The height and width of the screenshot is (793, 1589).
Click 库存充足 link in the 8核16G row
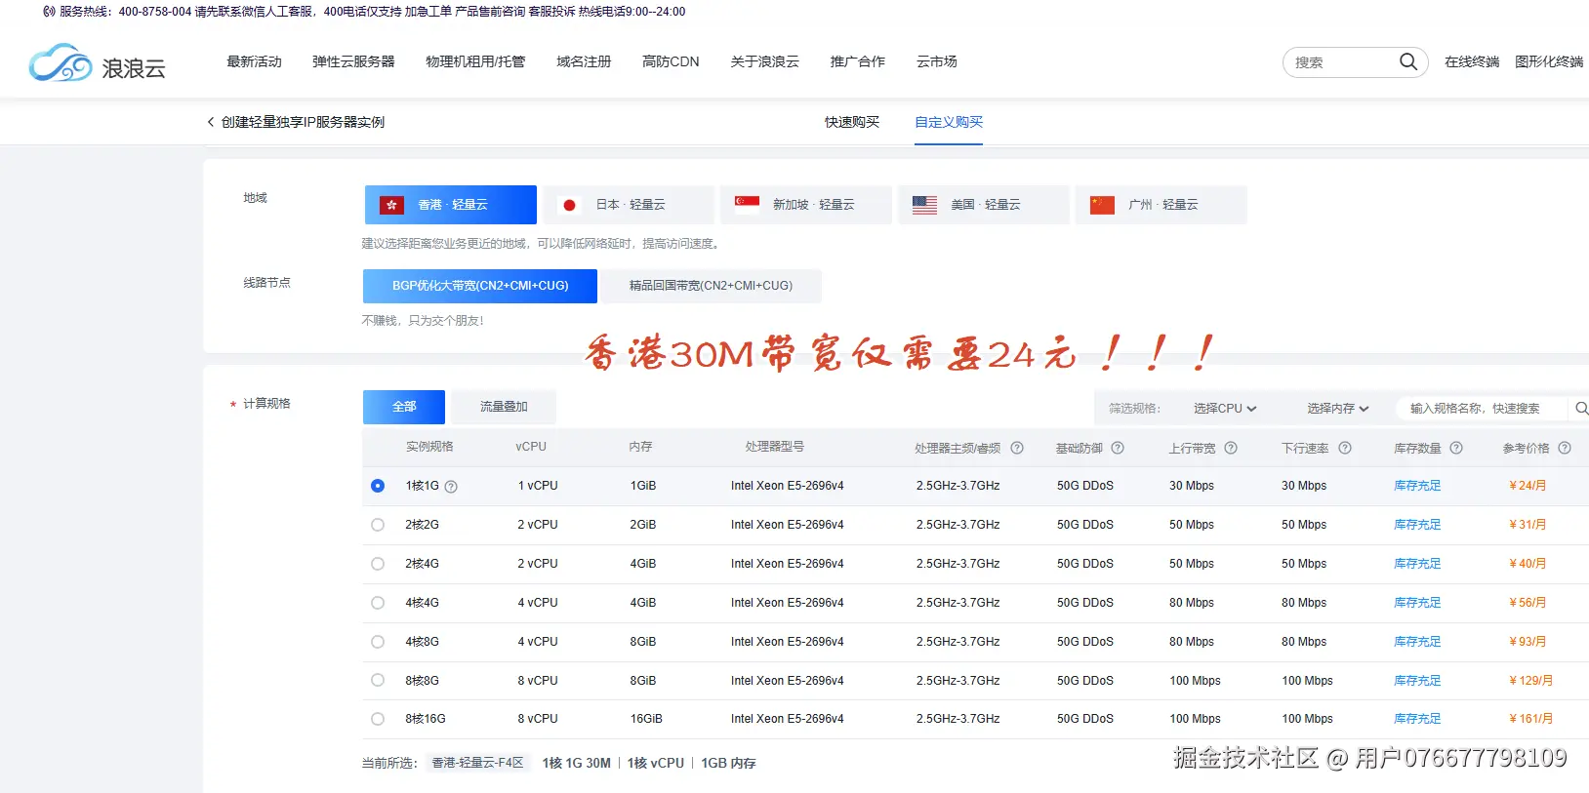click(1417, 719)
